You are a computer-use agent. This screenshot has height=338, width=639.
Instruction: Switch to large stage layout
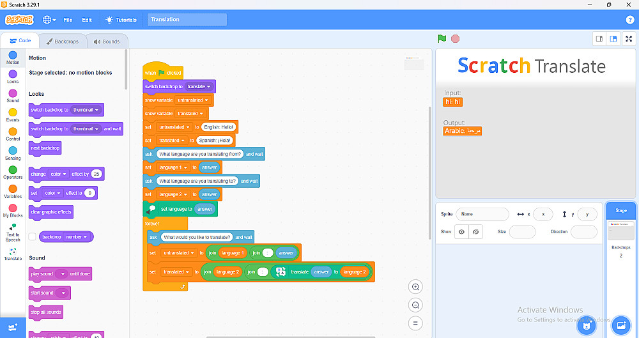pos(613,39)
